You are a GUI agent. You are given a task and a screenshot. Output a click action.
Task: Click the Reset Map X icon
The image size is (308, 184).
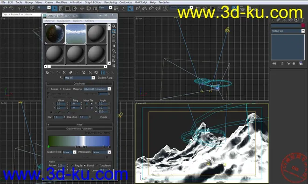pos(64,73)
